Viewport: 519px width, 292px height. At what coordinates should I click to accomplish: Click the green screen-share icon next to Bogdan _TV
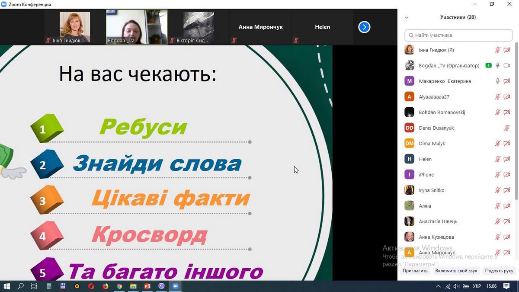488,66
